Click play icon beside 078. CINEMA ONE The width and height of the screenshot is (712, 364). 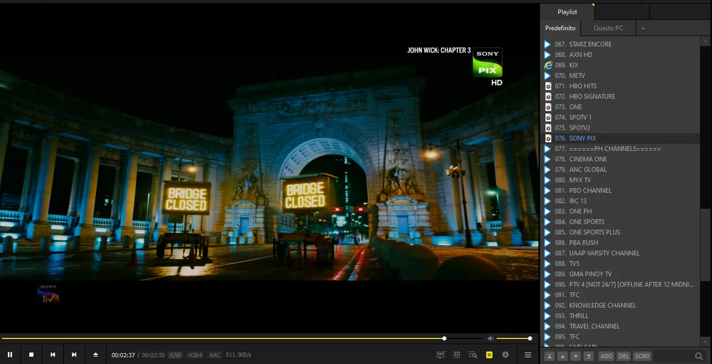(548, 159)
